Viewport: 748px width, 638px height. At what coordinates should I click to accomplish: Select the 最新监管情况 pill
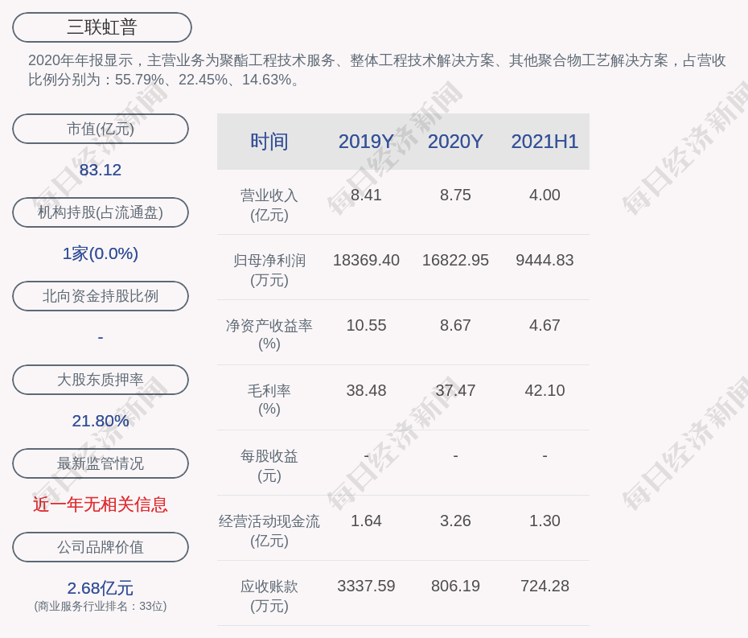click(x=101, y=463)
